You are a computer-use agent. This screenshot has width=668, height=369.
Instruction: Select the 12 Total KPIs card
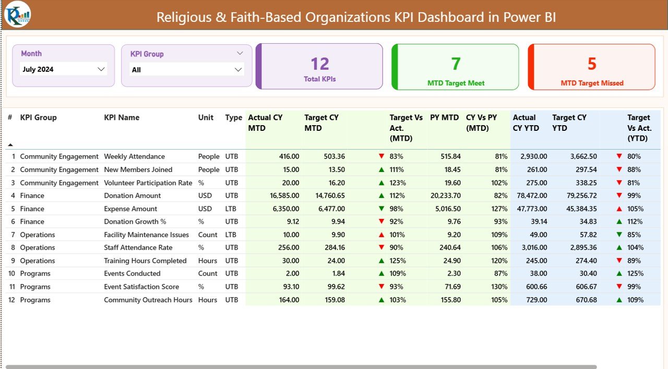319,66
